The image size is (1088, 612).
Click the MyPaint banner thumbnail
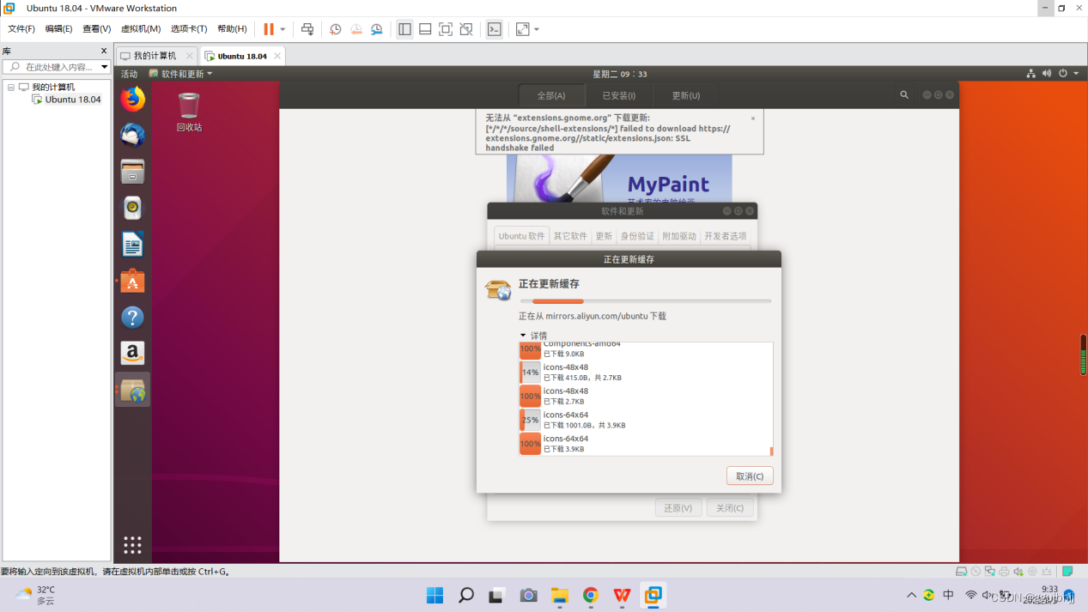[619, 178]
